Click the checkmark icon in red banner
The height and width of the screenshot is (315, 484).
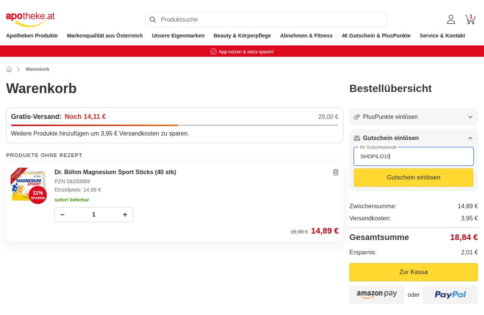(213, 51)
